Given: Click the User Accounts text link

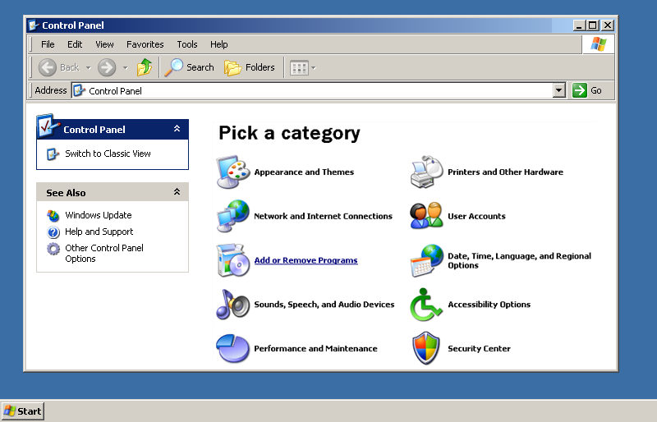Looking at the screenshot, I should pyautogui.click(x=476, y=216).
